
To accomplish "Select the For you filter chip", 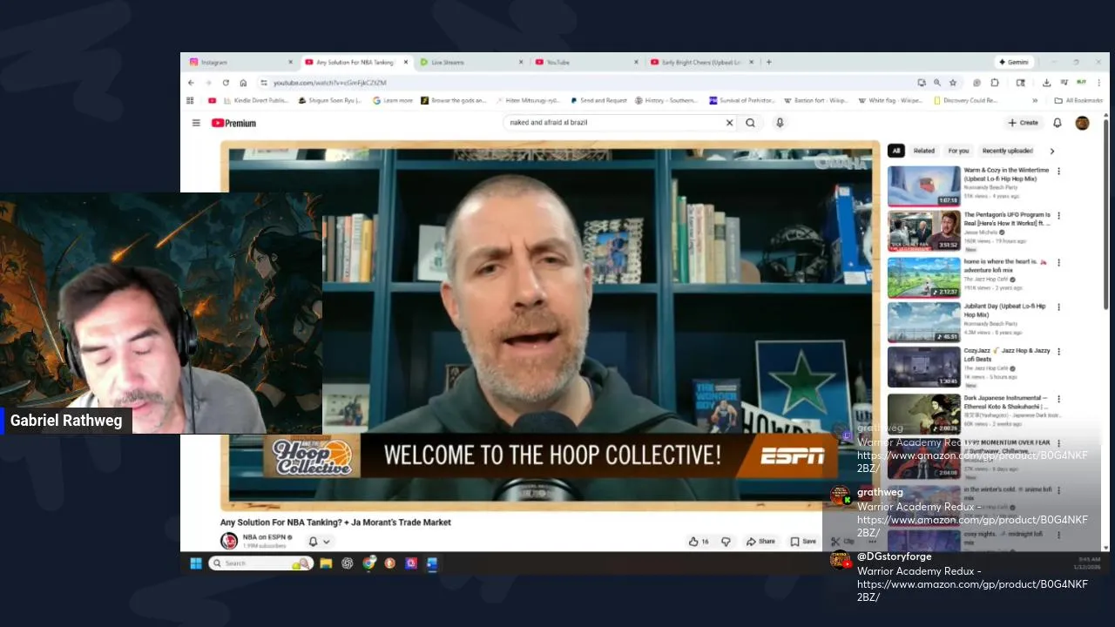I will pyautogui.click(x=958, y=151).
